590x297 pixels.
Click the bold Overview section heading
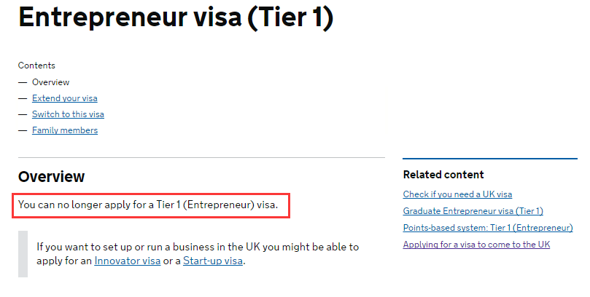[x=52, y=176]
